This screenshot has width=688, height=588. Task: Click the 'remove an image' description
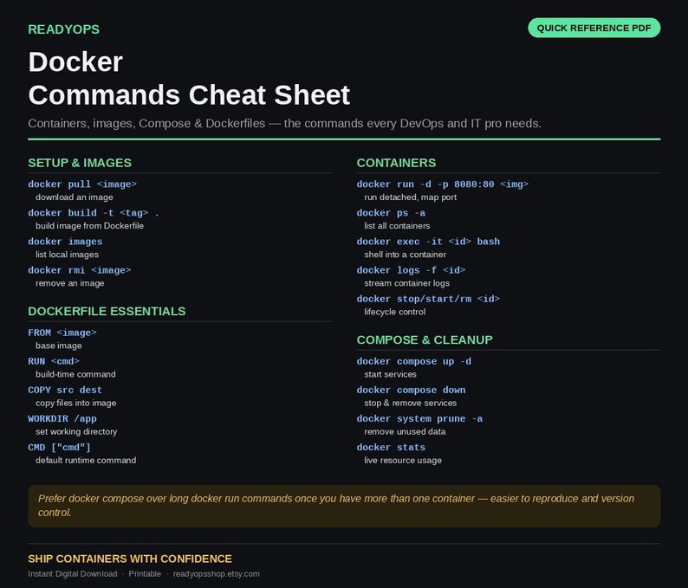point(70,283)
